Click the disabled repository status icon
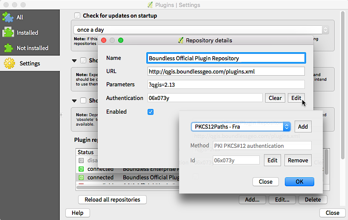Image resolution: width=348 pixels, height=220 pixels. [x=81, y=161]
